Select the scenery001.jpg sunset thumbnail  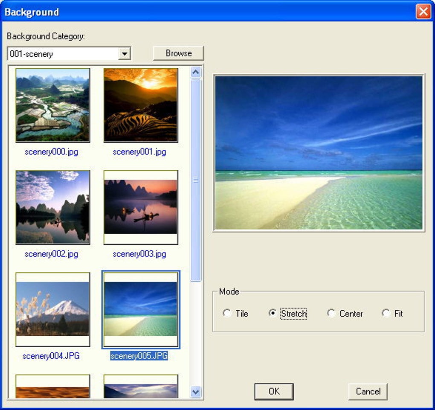coord(141,105)
